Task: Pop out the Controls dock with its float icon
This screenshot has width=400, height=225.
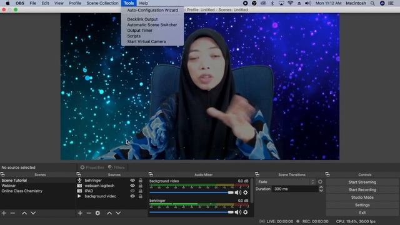Action: [327, 174]
